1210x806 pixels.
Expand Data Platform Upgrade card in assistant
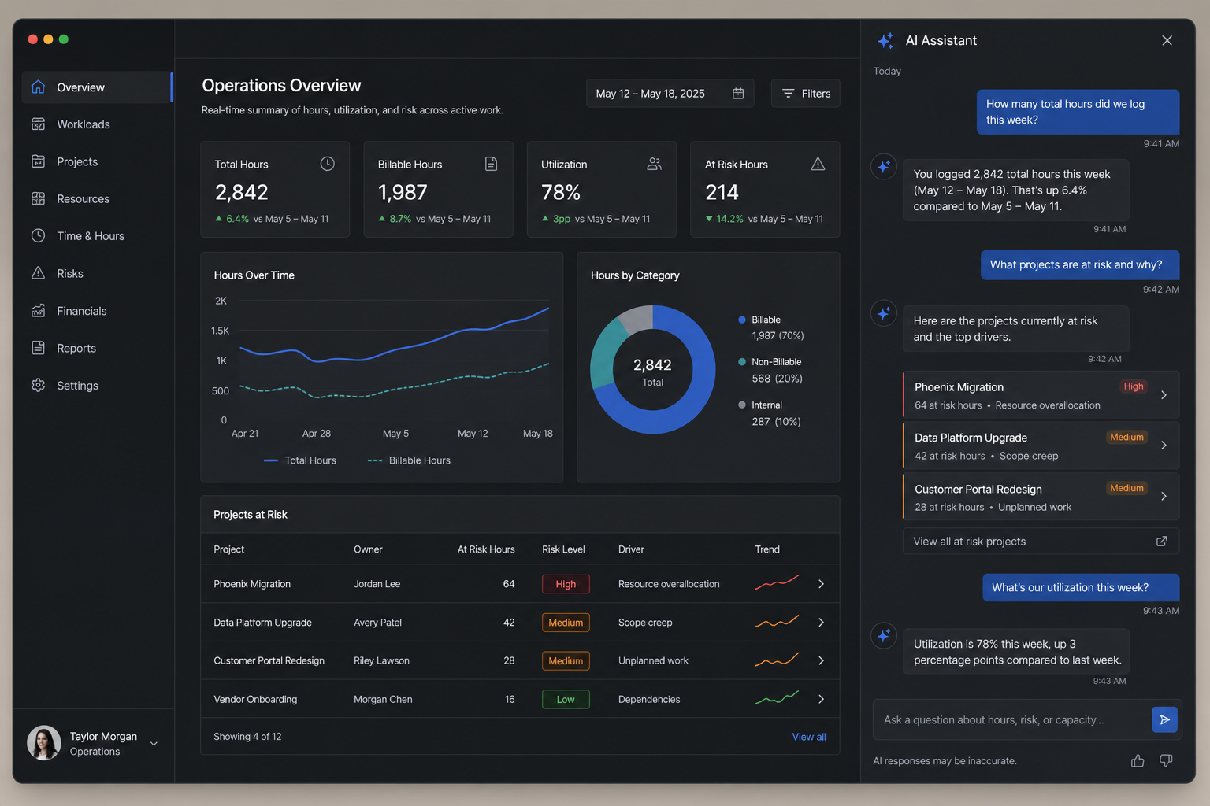click(x=1041, y=446)
